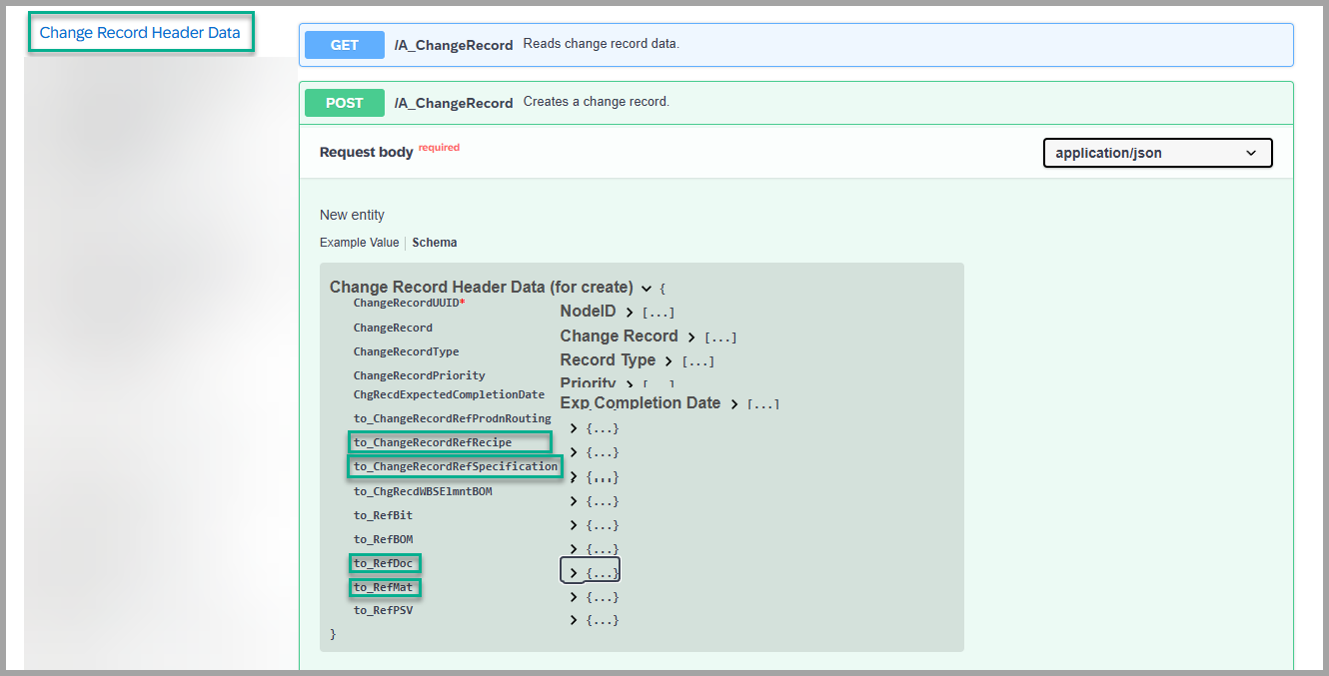This screenshot has width=1329, height=676.
Task: Select the Schema tab
Action: [x=435, y=243]
